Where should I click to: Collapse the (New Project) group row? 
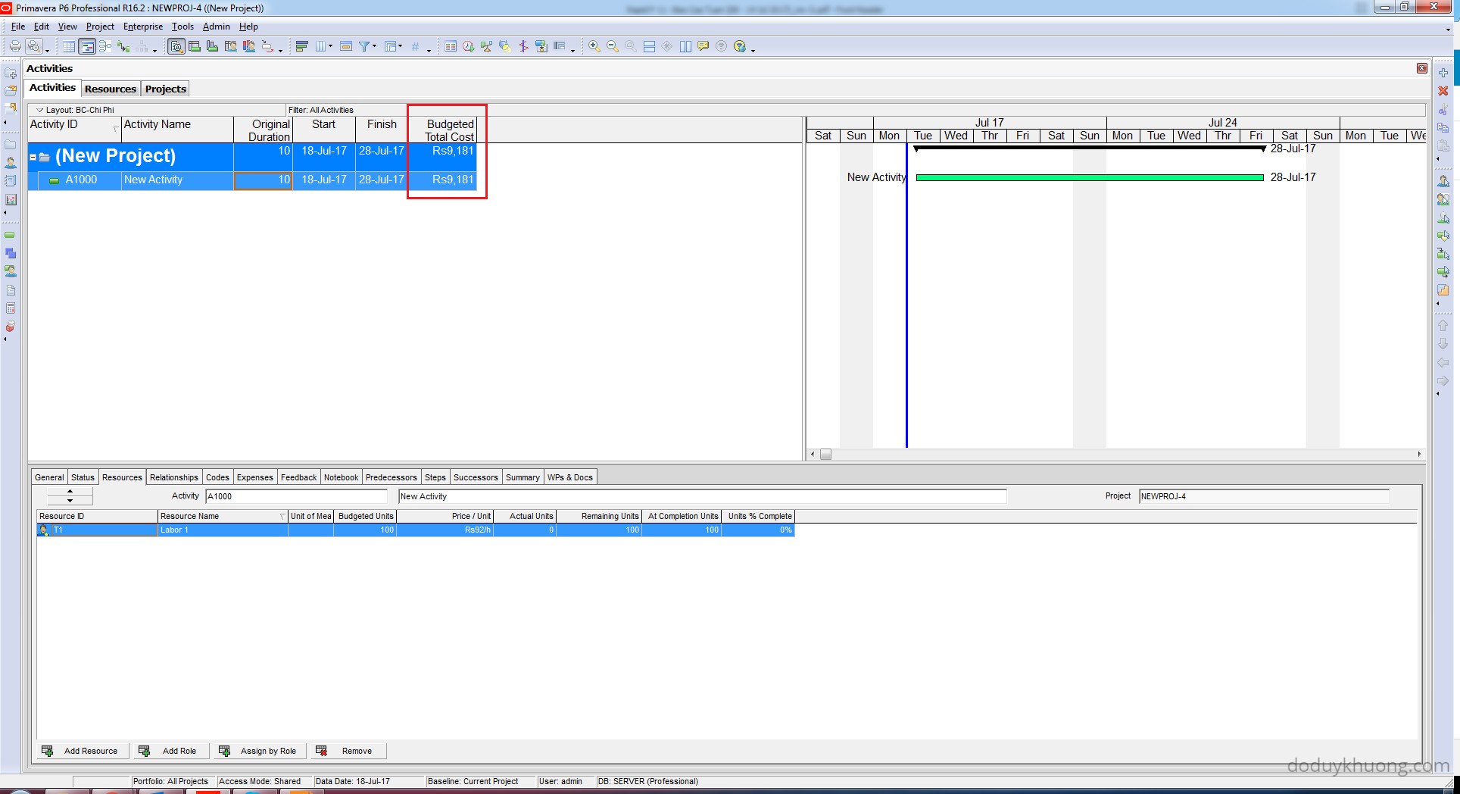click(x=33, y=158)
